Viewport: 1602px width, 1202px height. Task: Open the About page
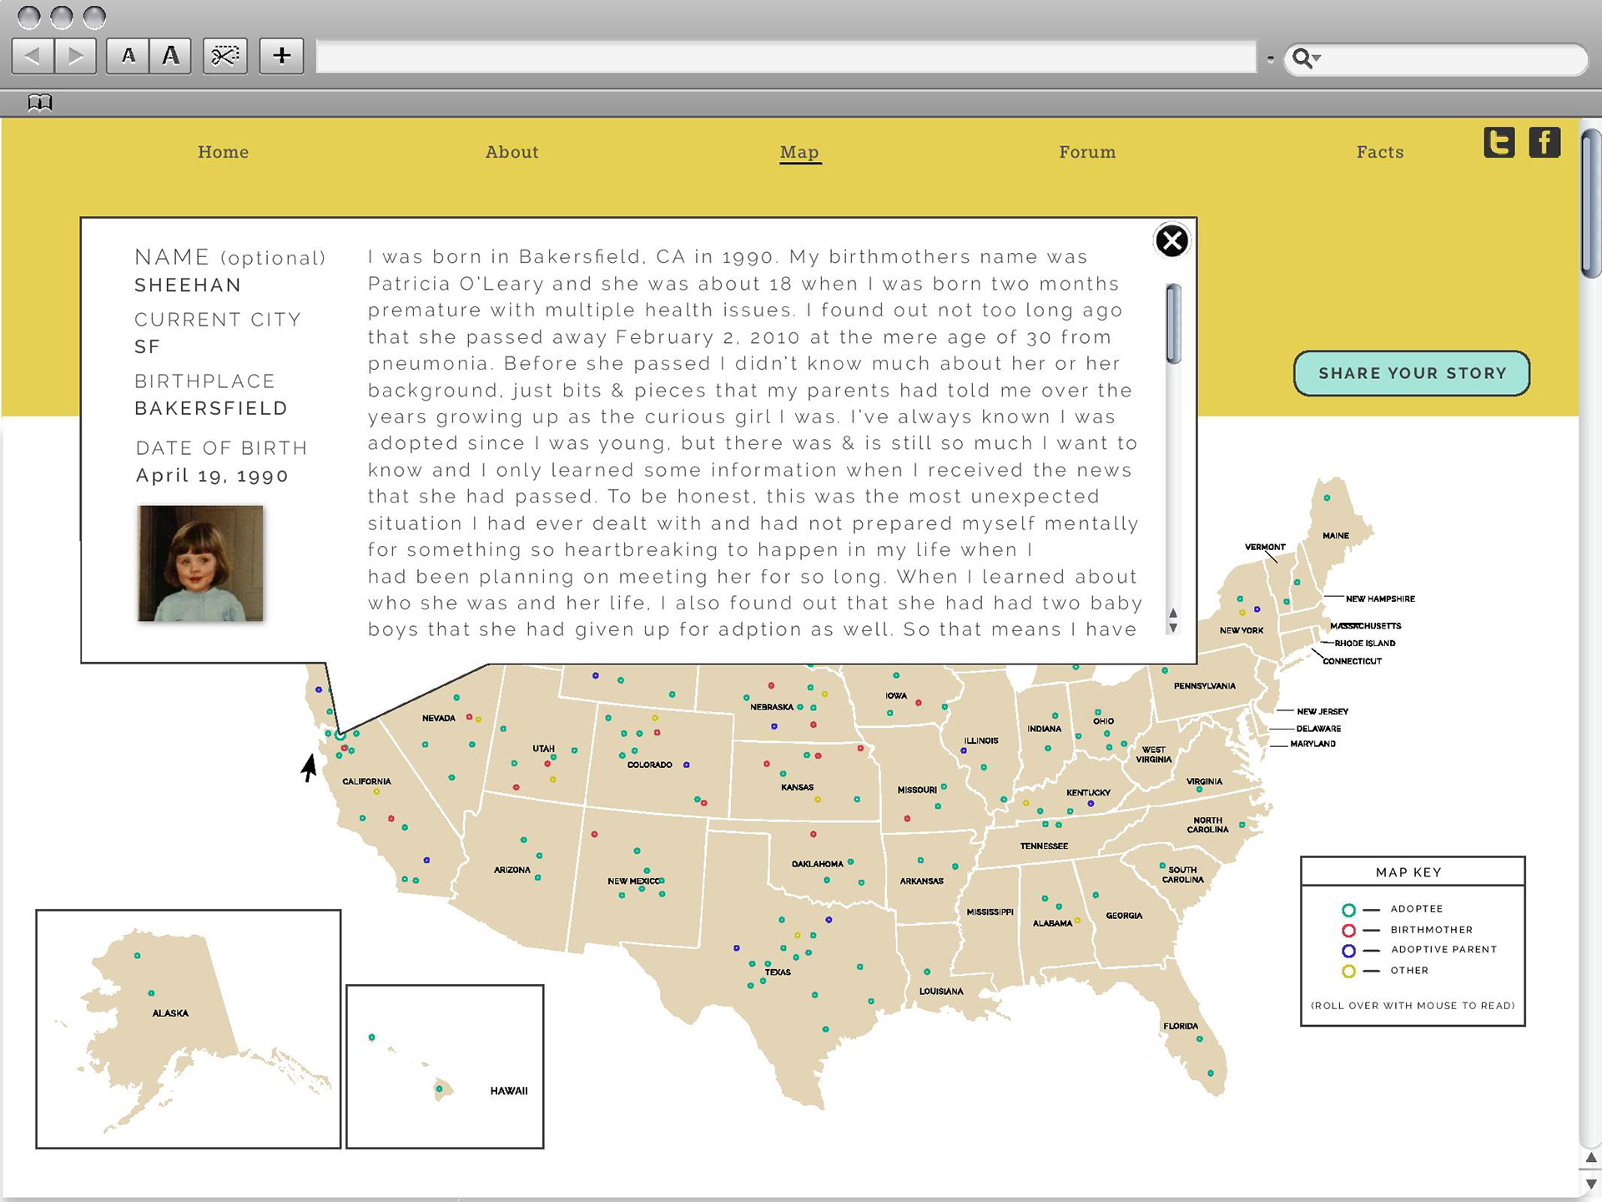click(511, 152)
